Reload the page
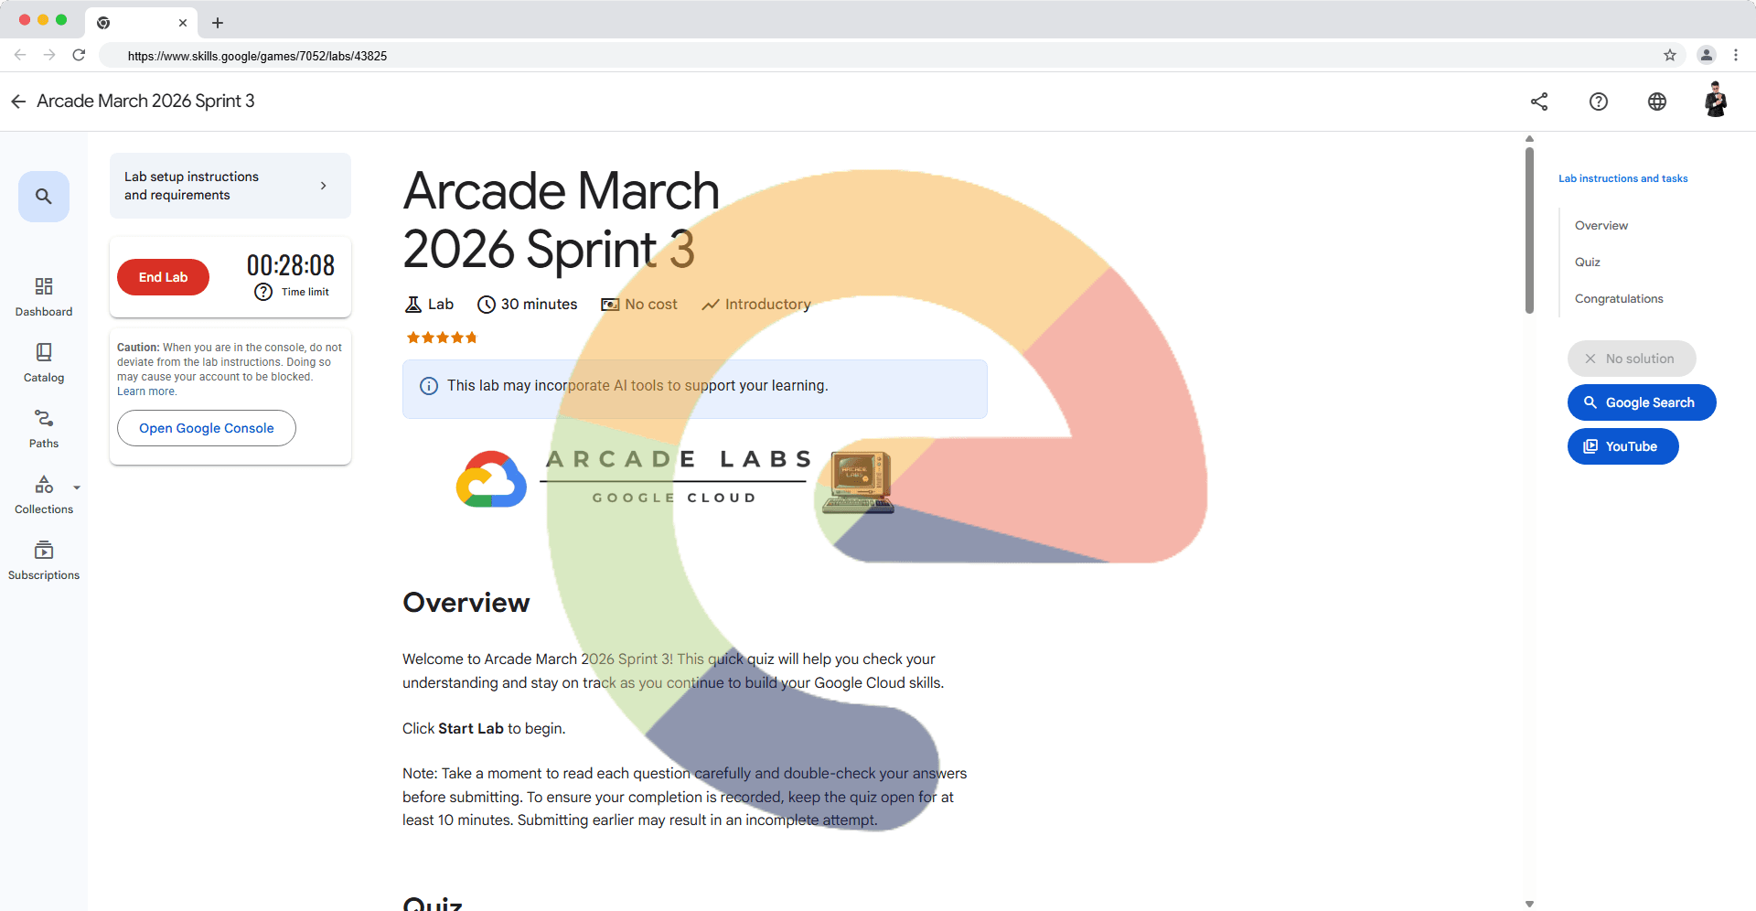Screen dimensions: 1756x911 79,55
